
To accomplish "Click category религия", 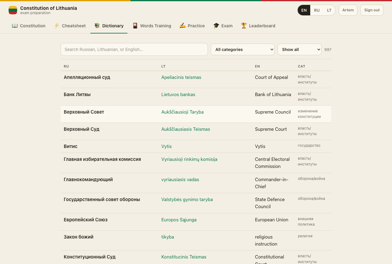I will click(305, 236).
